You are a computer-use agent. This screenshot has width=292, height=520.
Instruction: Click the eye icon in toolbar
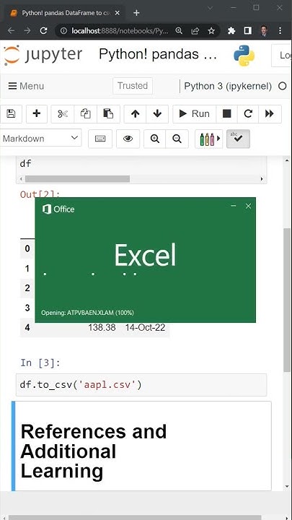[x=128, y=139]
